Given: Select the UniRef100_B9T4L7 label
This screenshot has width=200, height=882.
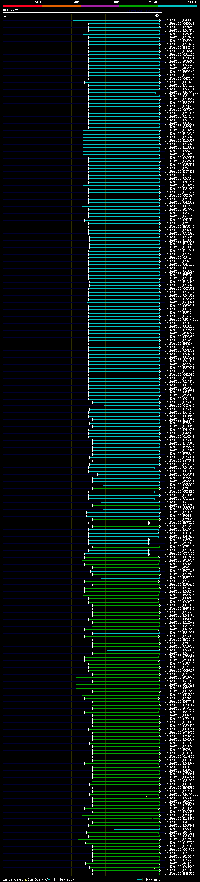Looking at the screenshot, I should [179, 44].
